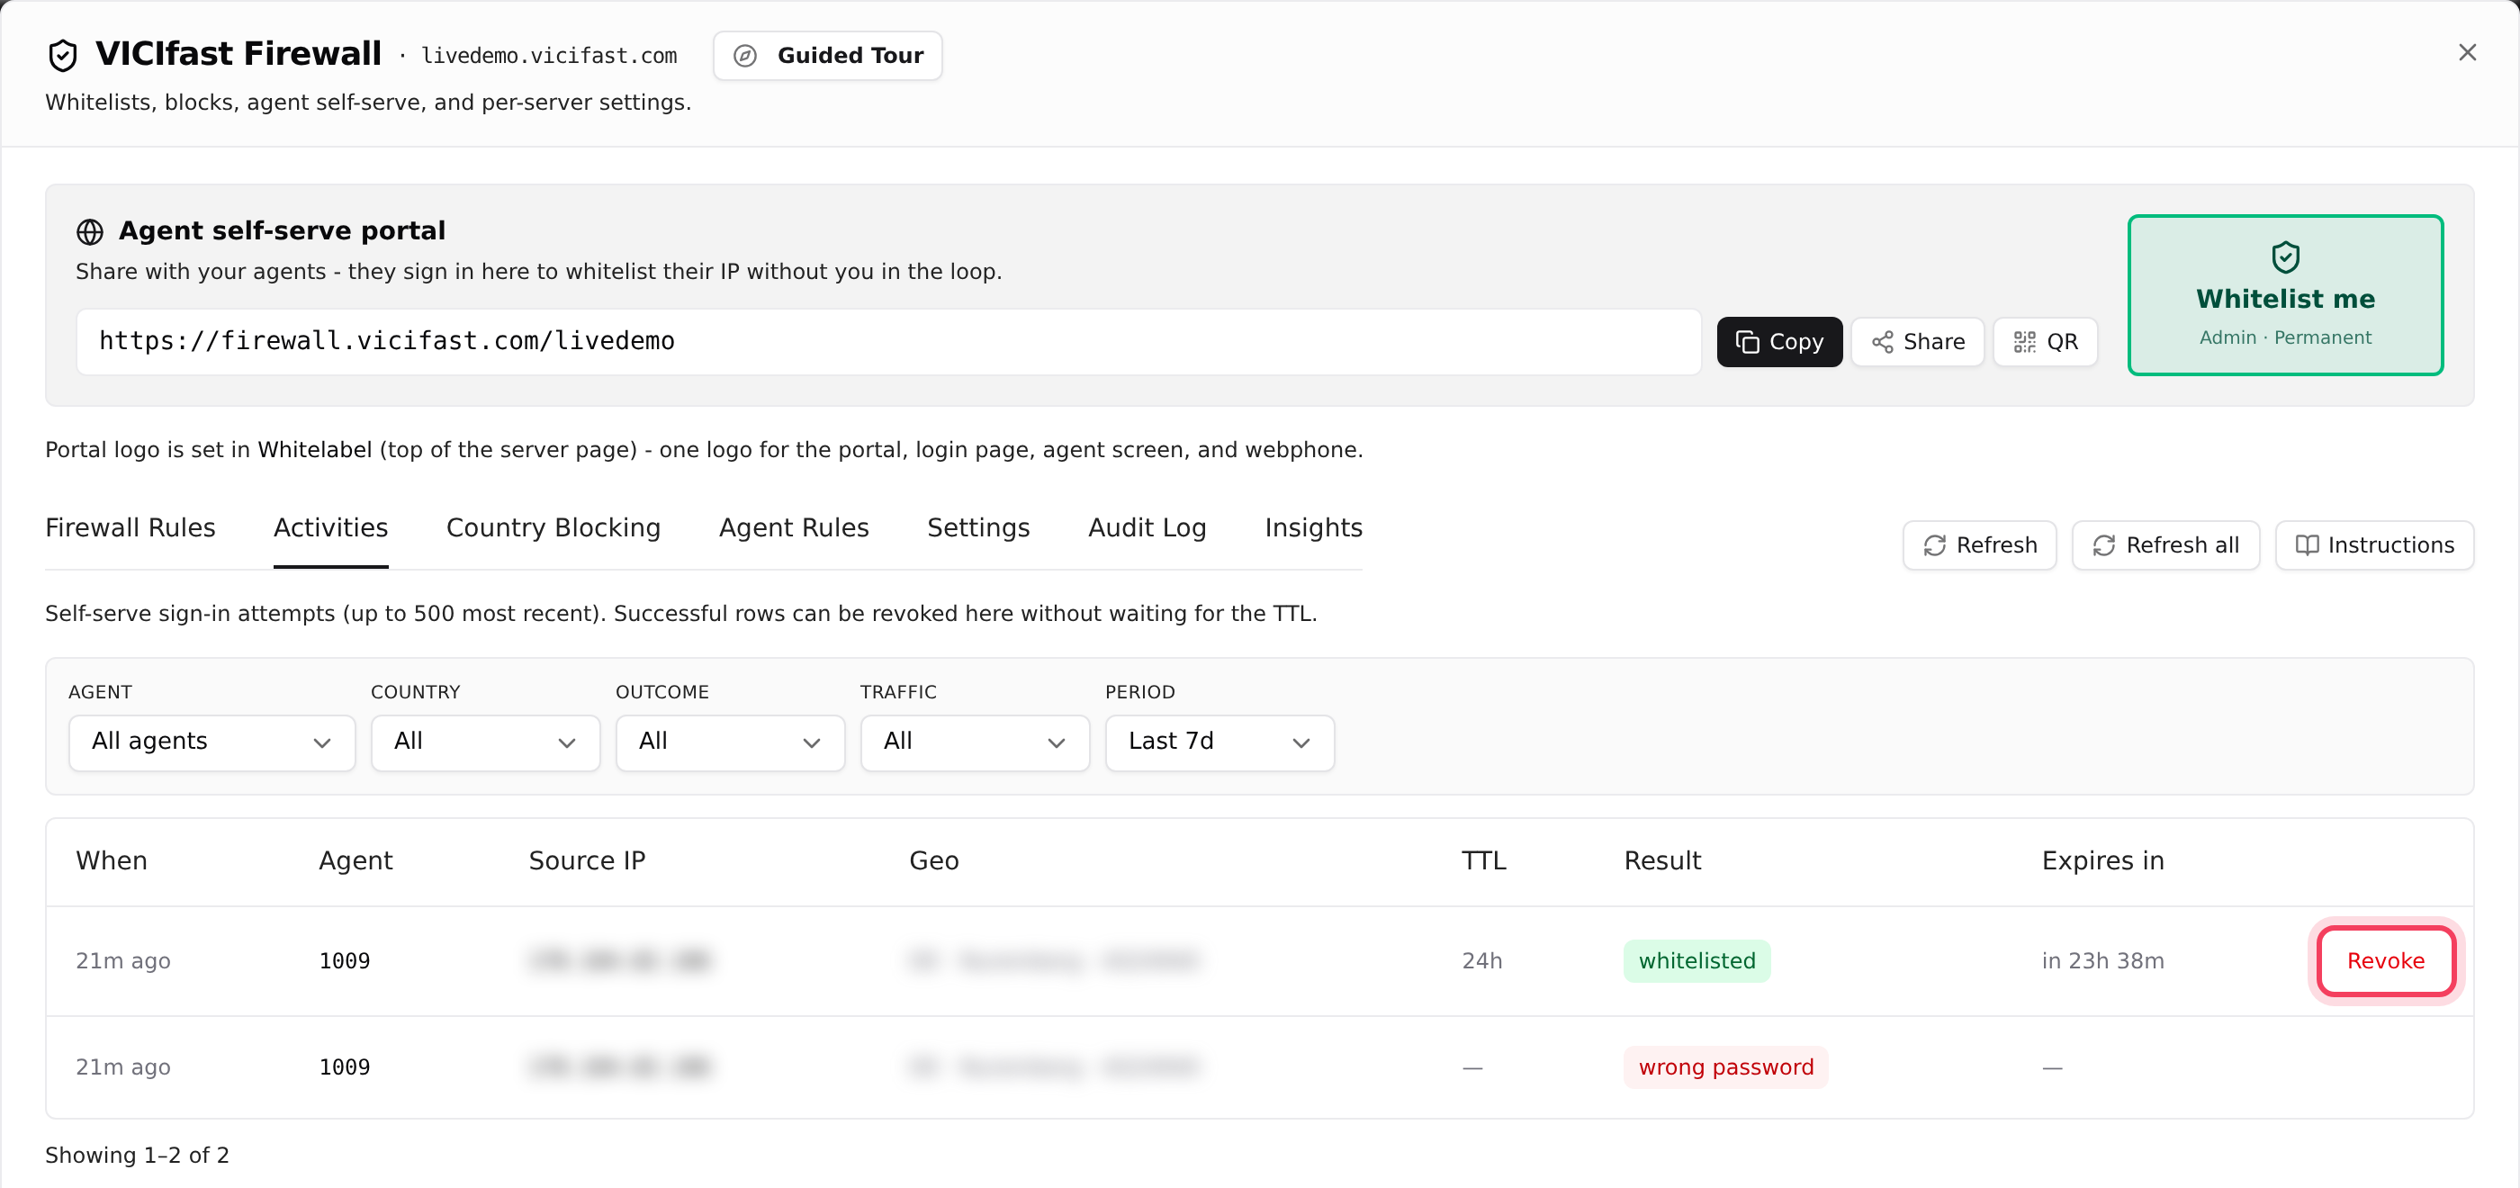Viewport: 2520px width, 1188px height.
Task: Click the 'Result' column header
Action: click(x=1662, y=860)
